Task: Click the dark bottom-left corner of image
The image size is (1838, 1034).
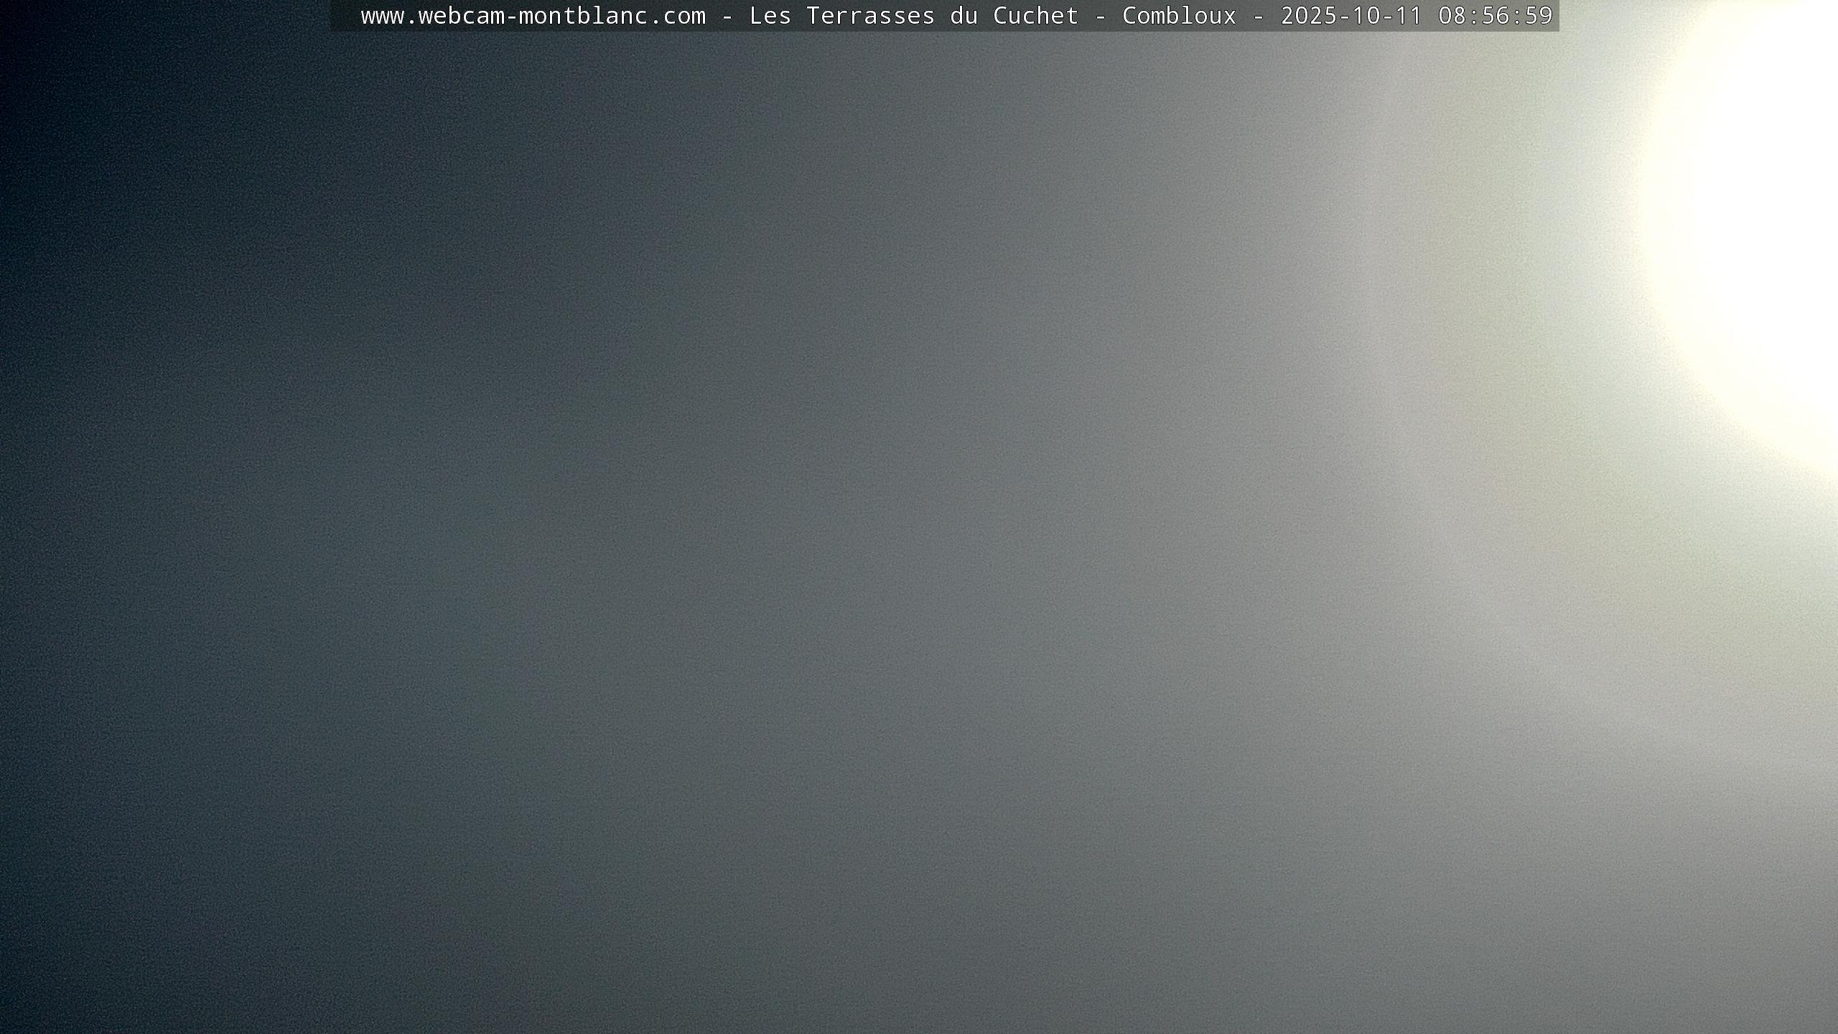Action: pyautogui.click(x=29, y=1005)
